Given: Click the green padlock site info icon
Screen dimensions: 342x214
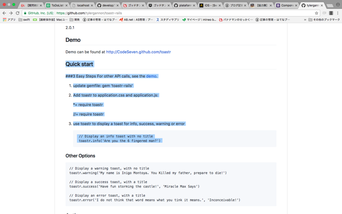Looking at the screenshot, I should coord(25,13).
